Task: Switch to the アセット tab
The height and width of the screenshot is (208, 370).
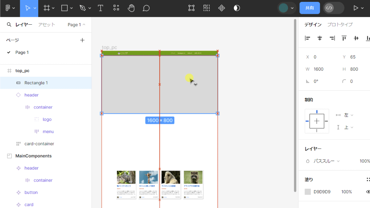Action: click(x=47, y=25)
